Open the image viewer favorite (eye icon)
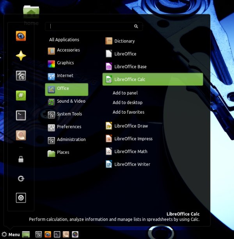234x239 pixels. click(x=21, y=36)
